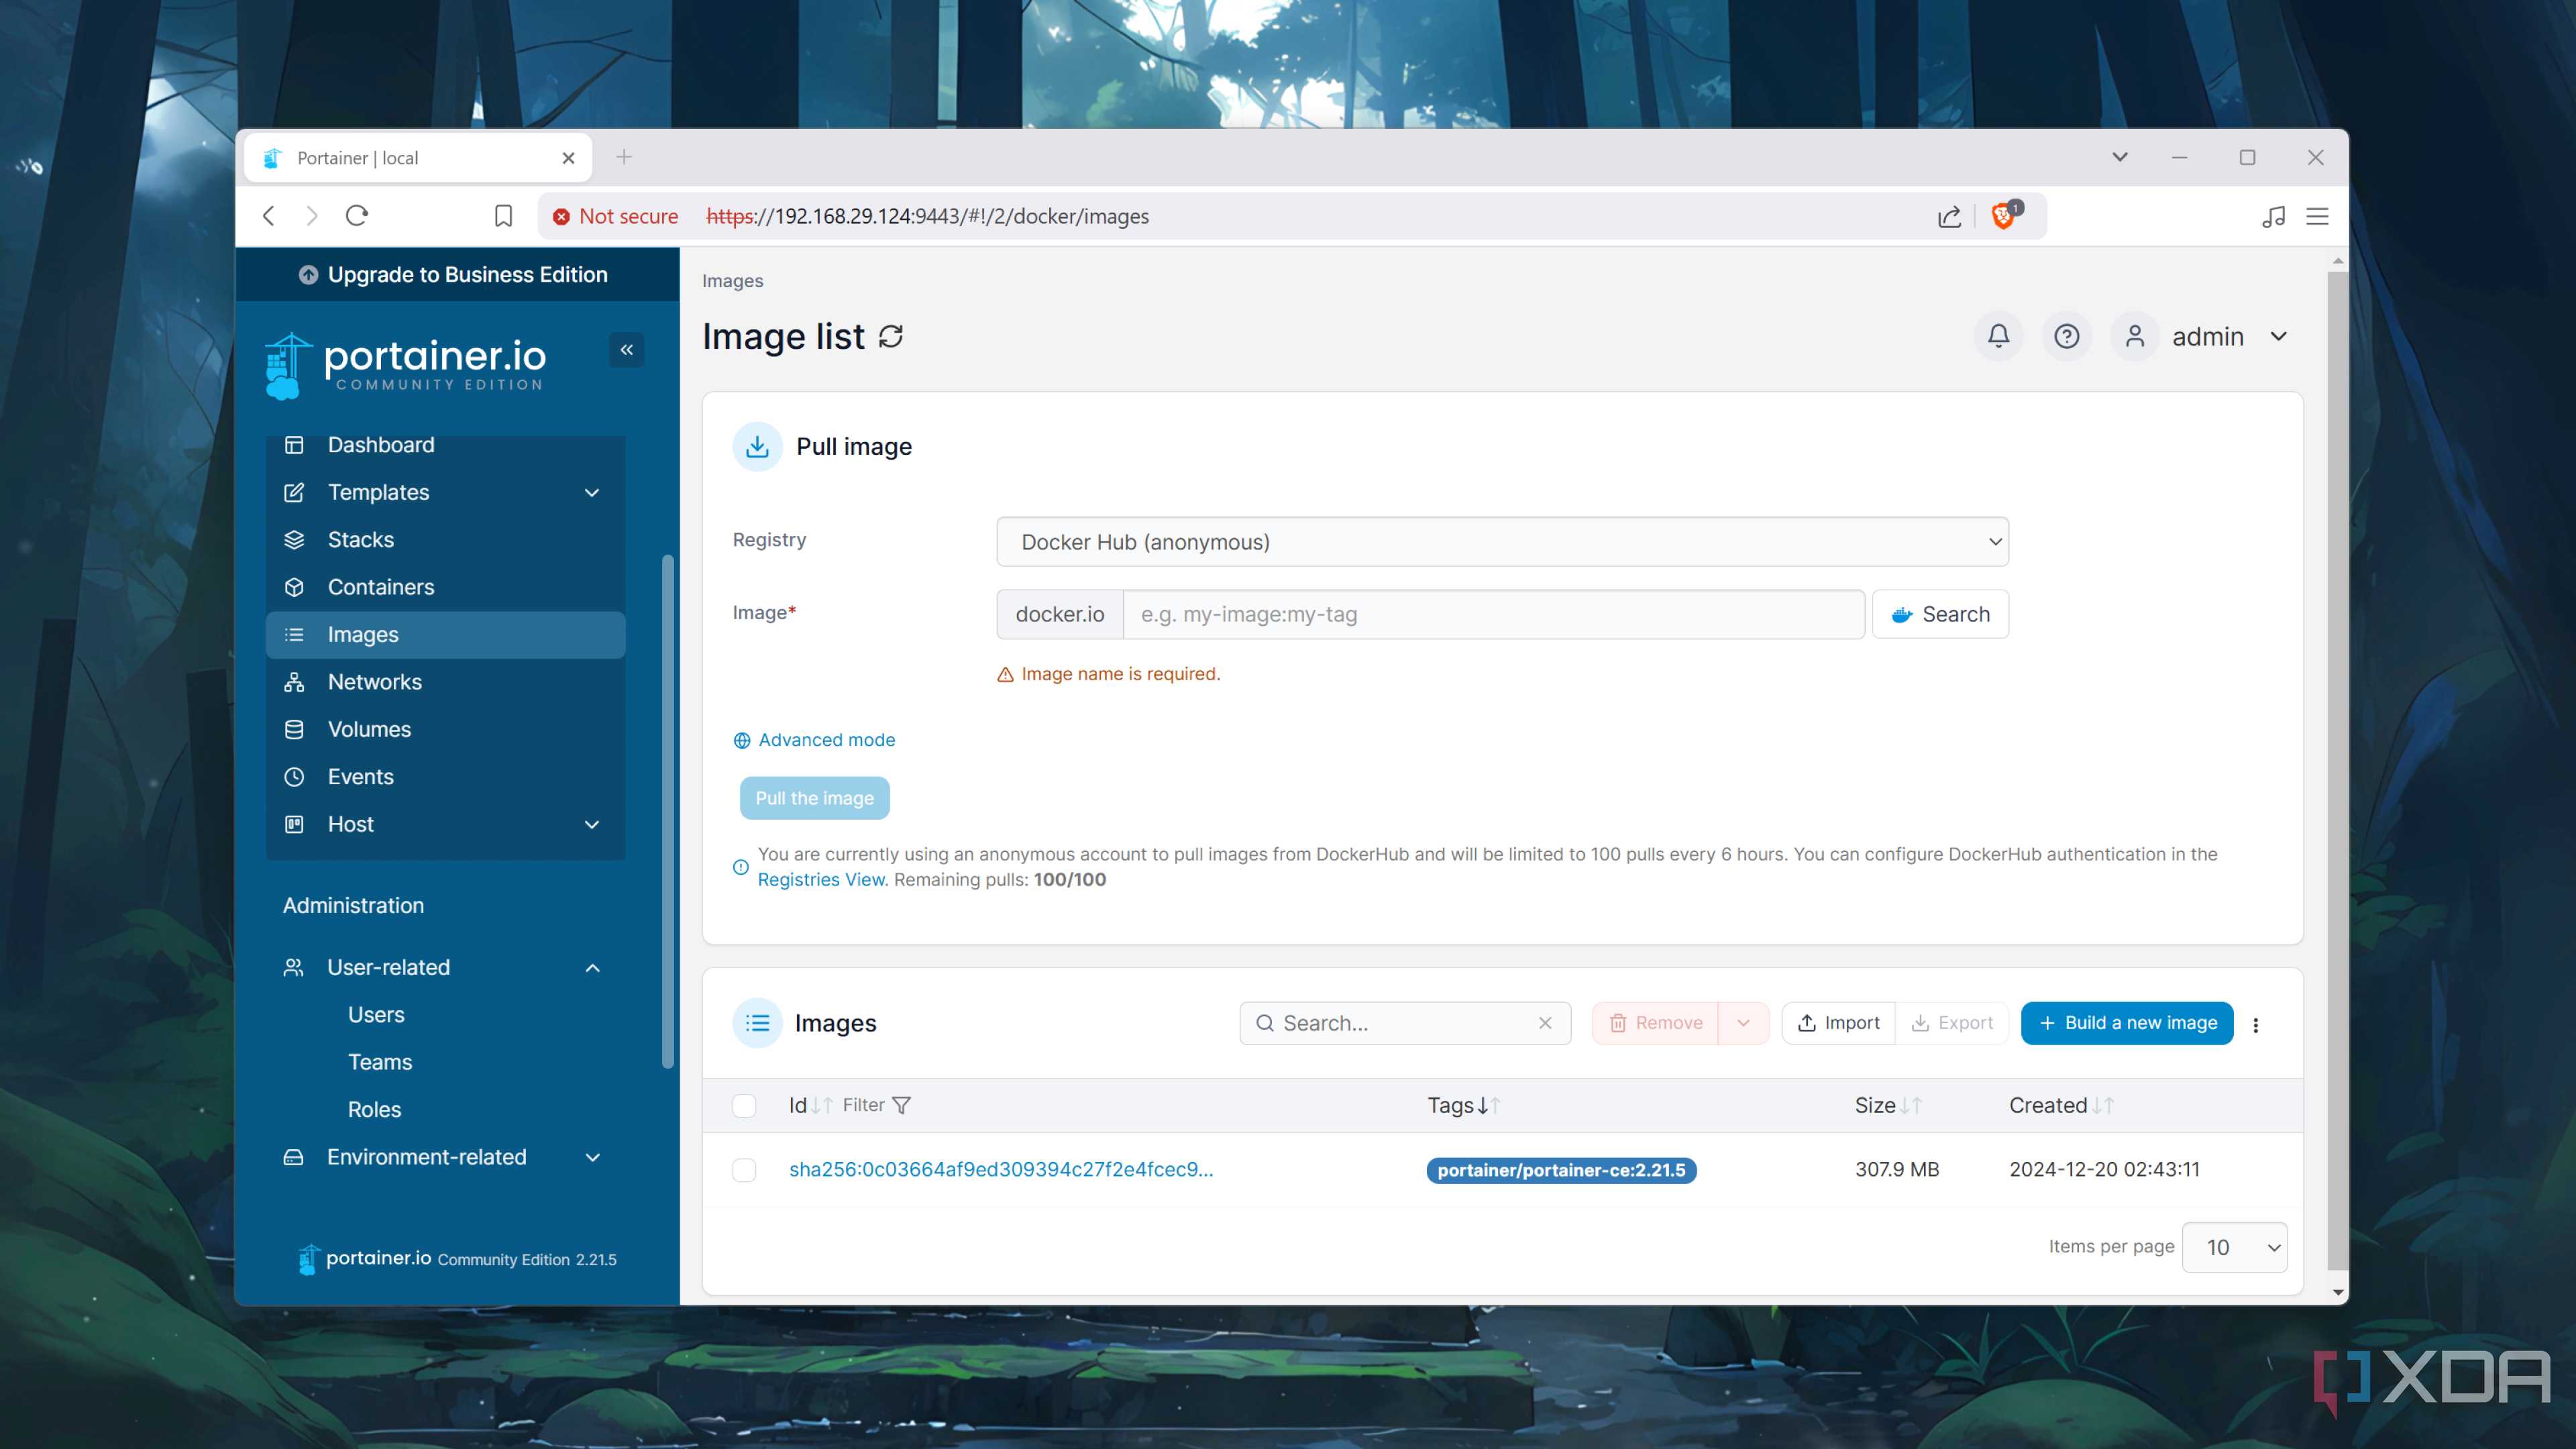The width and height of the screenshot is (2576, 1449).
Task: Open the Registries View link
Action: (x=820, y=880)
